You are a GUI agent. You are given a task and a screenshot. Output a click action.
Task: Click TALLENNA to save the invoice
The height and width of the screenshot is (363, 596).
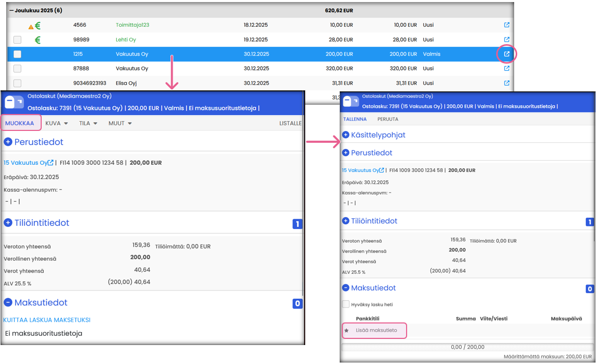(355, 119)
